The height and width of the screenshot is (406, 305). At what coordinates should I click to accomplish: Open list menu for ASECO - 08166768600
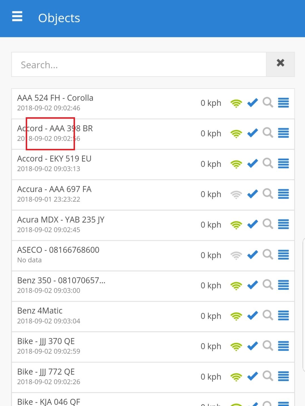(283, 255)
